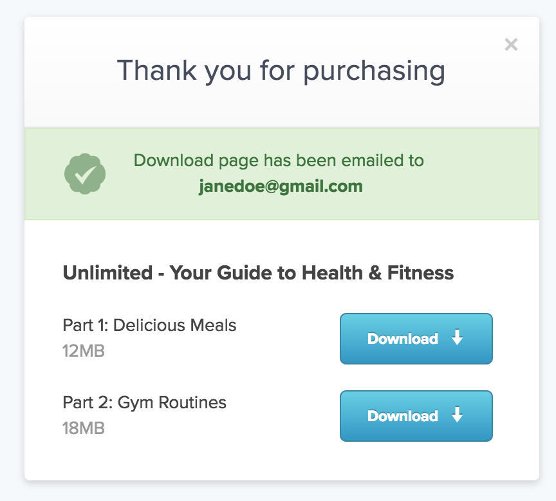Click the Unlimited guide product title
The height and width of the screenshot is (501, 556).
pos(258,272)
